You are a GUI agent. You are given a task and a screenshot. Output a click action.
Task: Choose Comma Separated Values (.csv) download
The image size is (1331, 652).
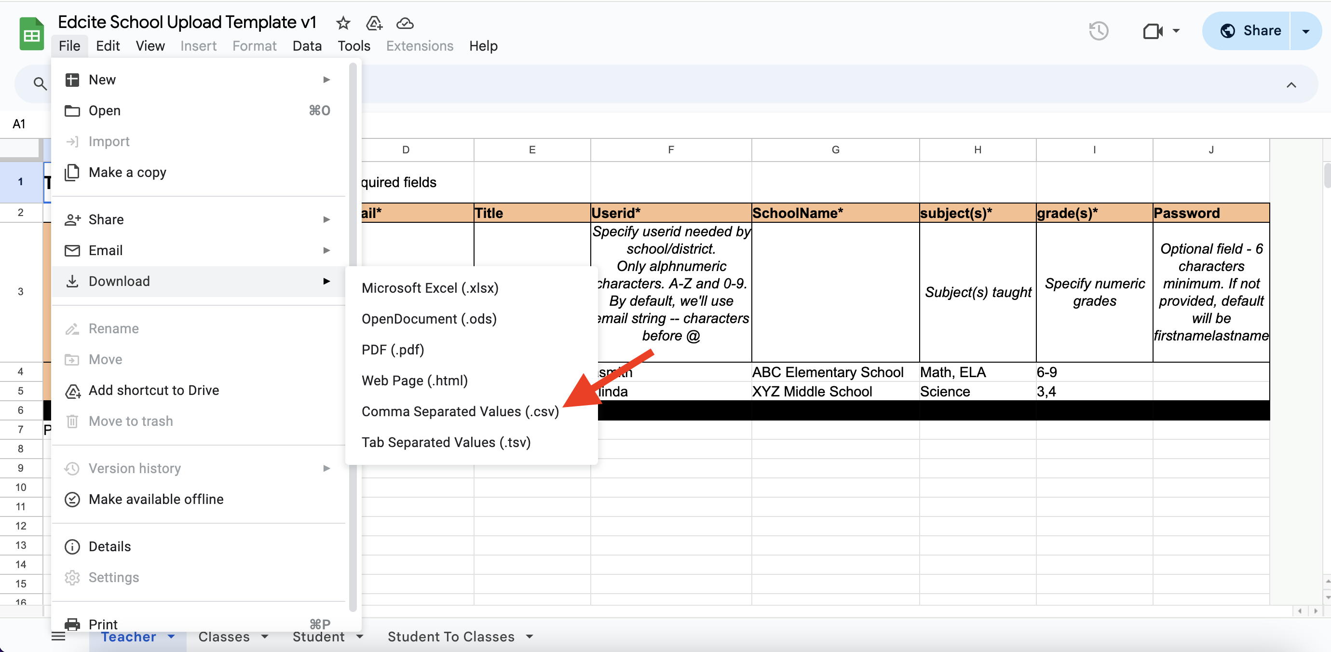click(x=460, y=411)
